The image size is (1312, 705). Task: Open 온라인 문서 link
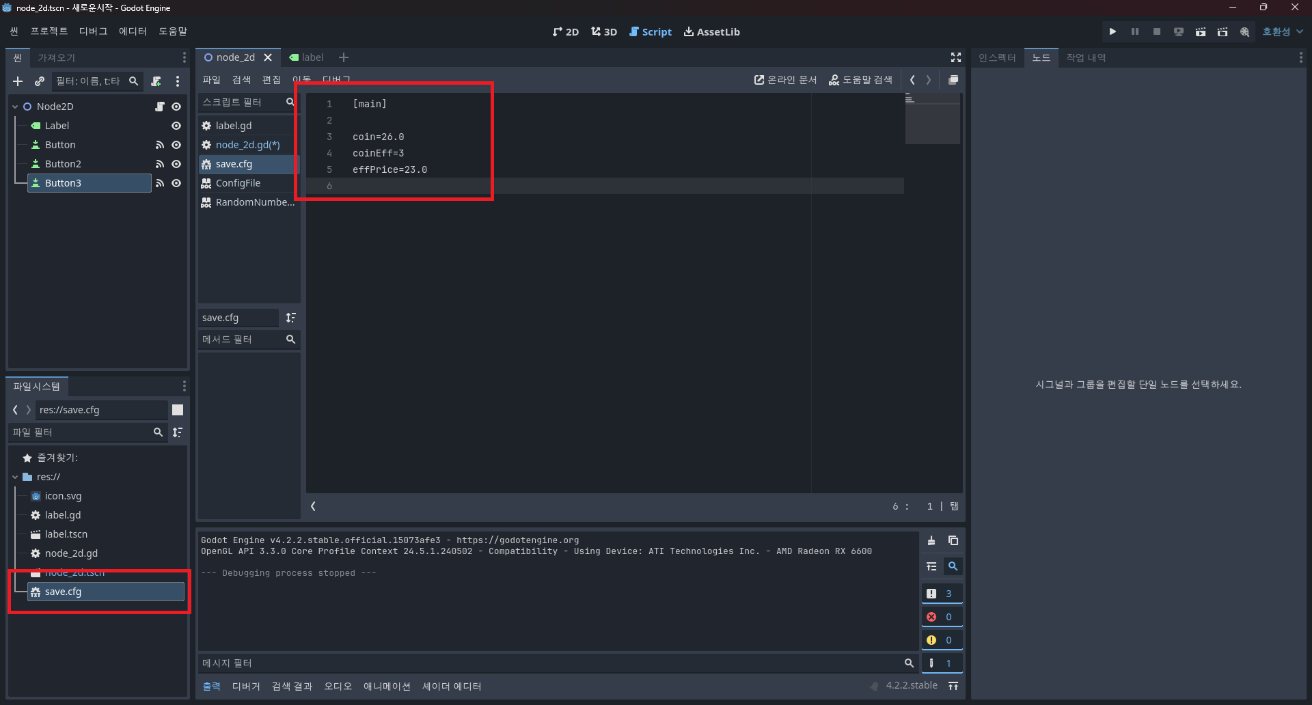785,80
